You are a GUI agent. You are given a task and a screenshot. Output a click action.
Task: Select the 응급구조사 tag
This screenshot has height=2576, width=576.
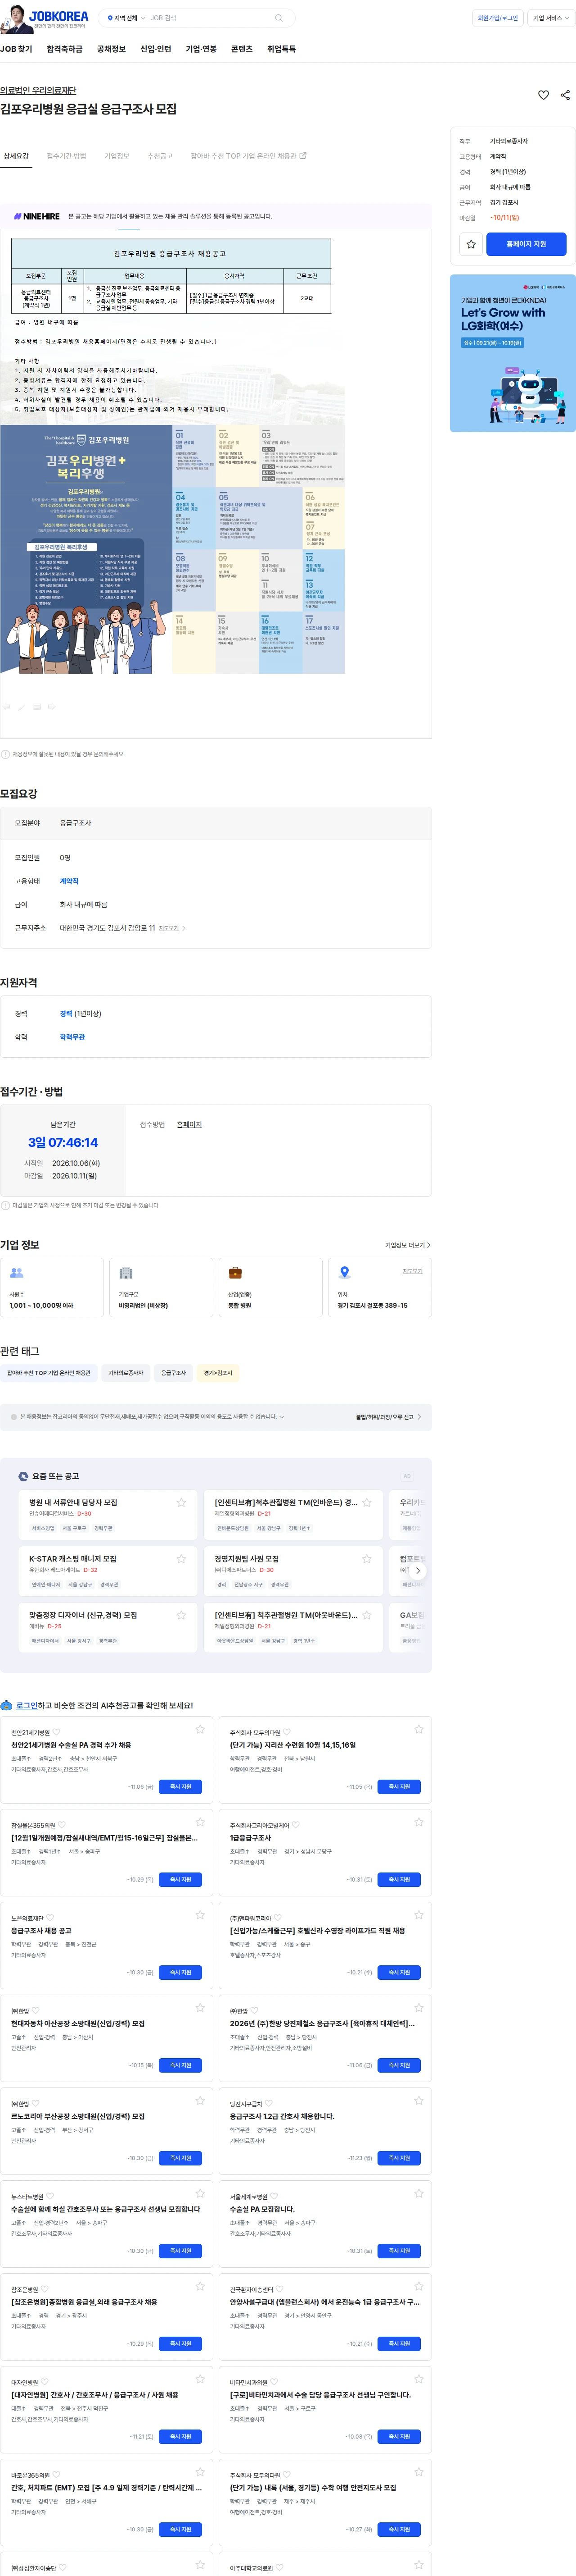pyautogui.click(x=174, y=1373)
